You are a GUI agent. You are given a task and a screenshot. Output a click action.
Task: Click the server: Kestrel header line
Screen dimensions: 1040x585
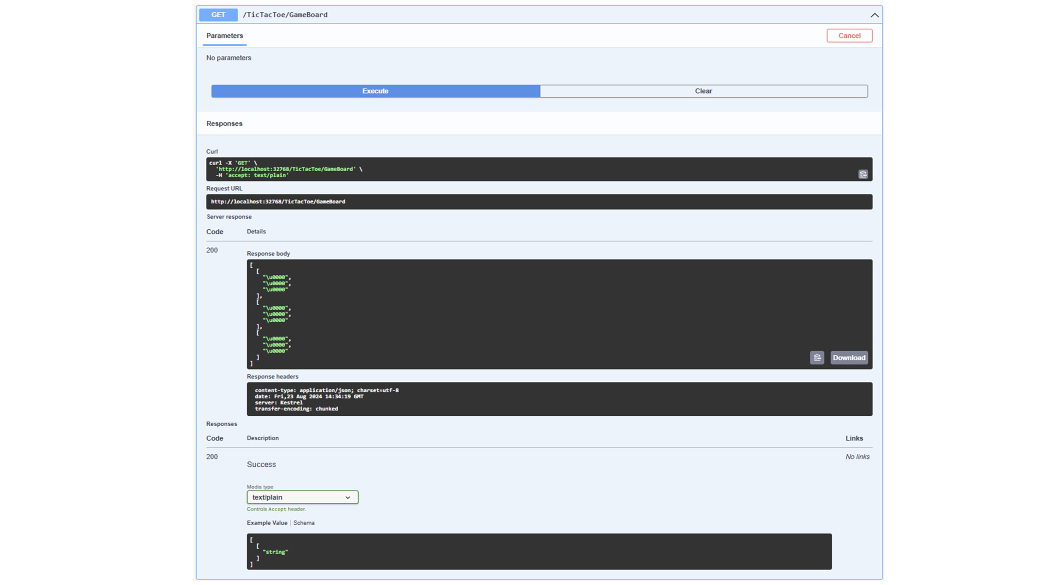point(279,403)
